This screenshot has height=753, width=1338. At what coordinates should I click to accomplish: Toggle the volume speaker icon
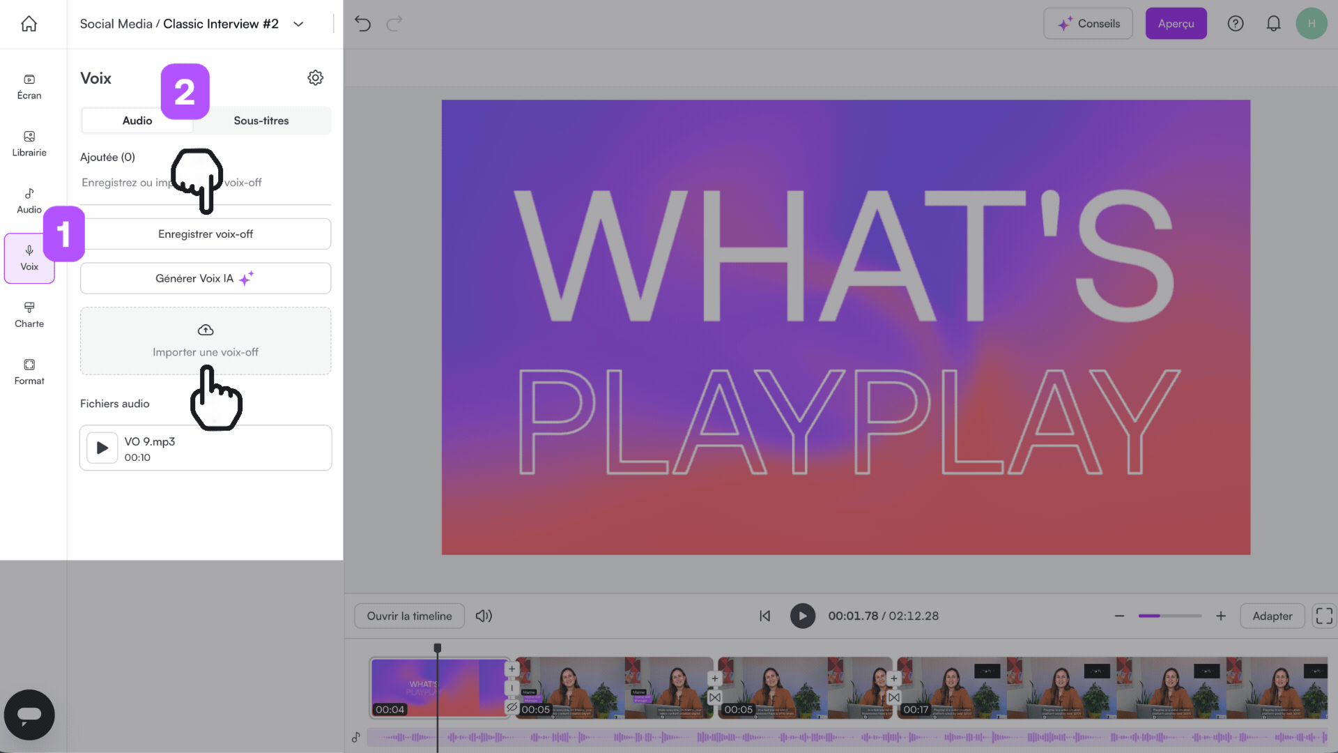tap(484, 616)
